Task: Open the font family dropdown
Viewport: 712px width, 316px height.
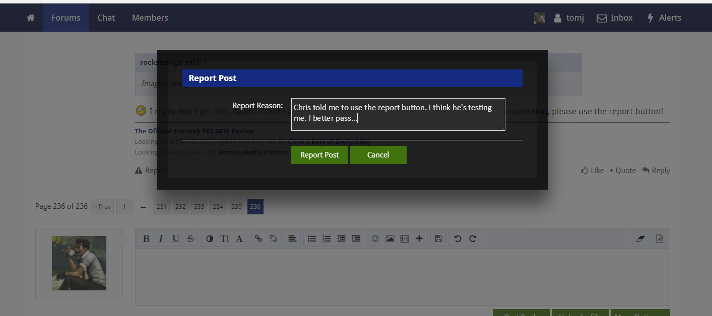Action: (239, 239)
